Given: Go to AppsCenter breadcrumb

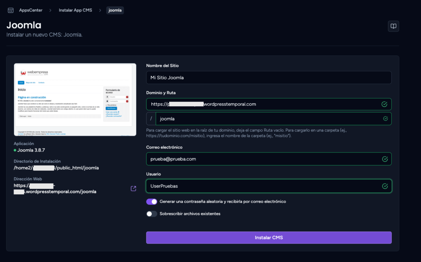Looking at the screenshot, I should click(30, 10).
